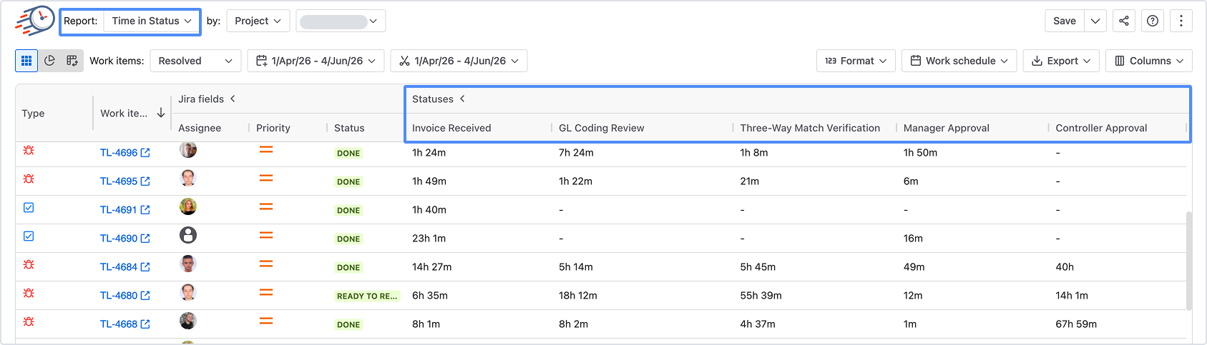Collapse the Jira fields column group
Viewport: 1207px width, 345px height.
coord(233,99)
